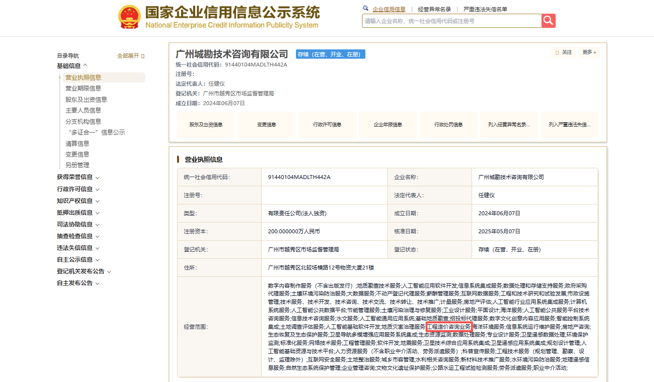This screenshot has width=654, height=382.
Task: Expand 行政许可信息 in sidebar
Action: (x=78, y=189)
